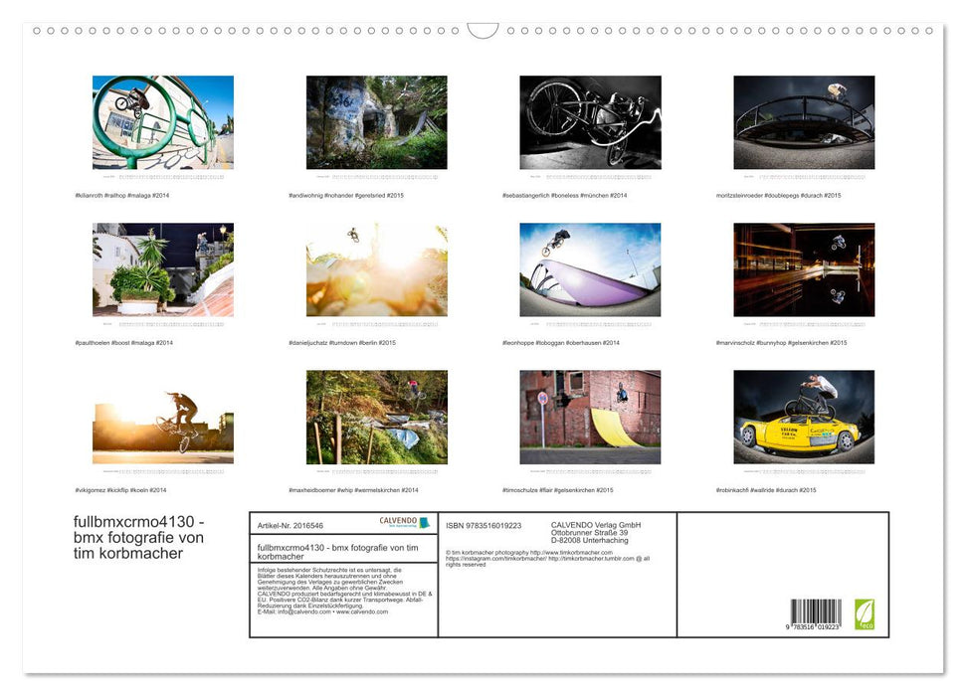
Task: Open the www.calvendo.com link
Action: (x=364, y=611)
